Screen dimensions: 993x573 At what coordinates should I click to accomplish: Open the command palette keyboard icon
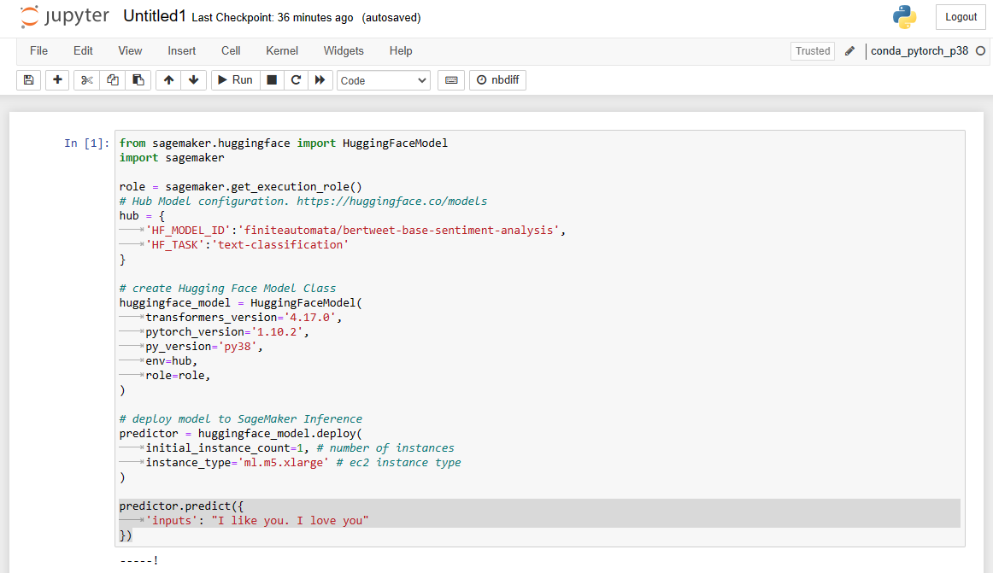pos(450,79)
